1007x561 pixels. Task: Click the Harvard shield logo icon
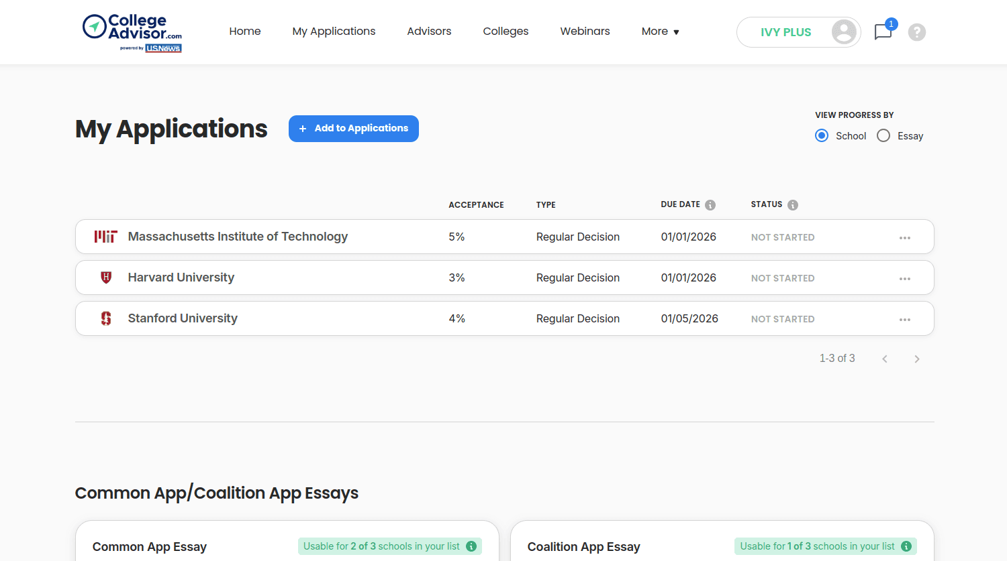click(x=106, y=277)
